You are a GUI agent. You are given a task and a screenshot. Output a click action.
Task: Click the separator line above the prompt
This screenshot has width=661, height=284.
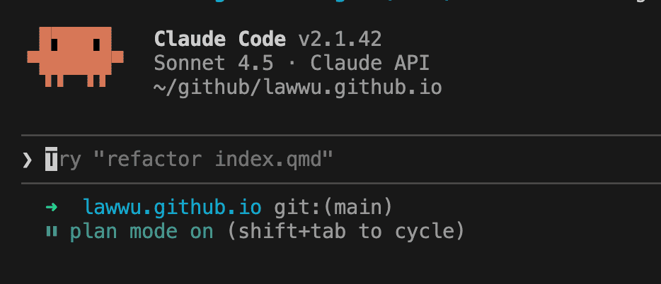point(340,134)
